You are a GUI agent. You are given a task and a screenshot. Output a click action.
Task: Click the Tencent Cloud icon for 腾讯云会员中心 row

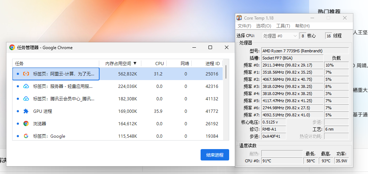[26, 99]
